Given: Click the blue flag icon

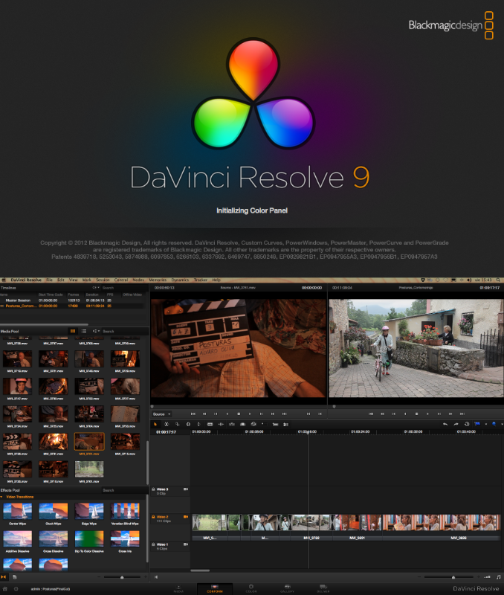Looking at the screenshot, I should (x=477, y=424).
